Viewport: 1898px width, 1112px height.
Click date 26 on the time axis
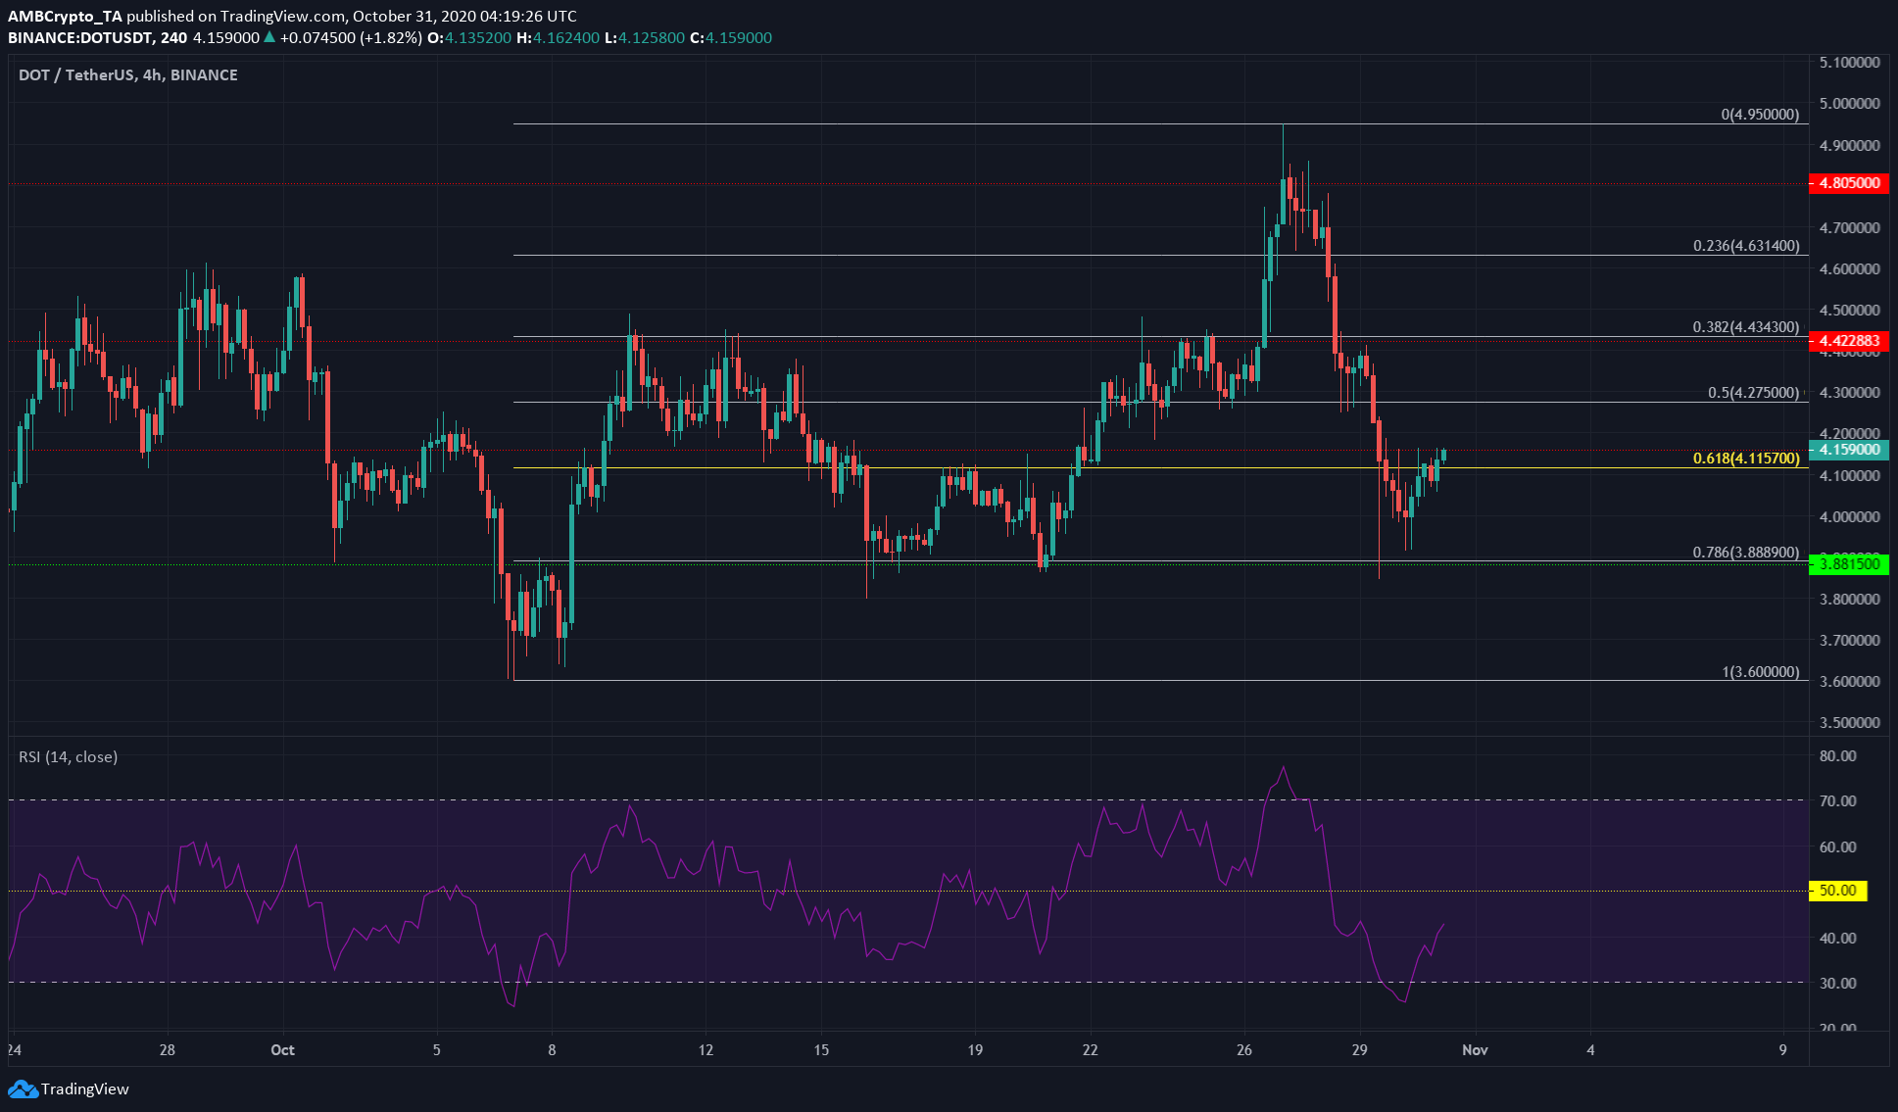click(x=1244, y=1050)
